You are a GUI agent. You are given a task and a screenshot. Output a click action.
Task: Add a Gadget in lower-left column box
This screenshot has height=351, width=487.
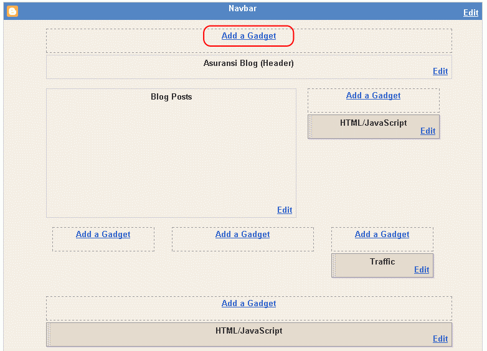[103, 234]
